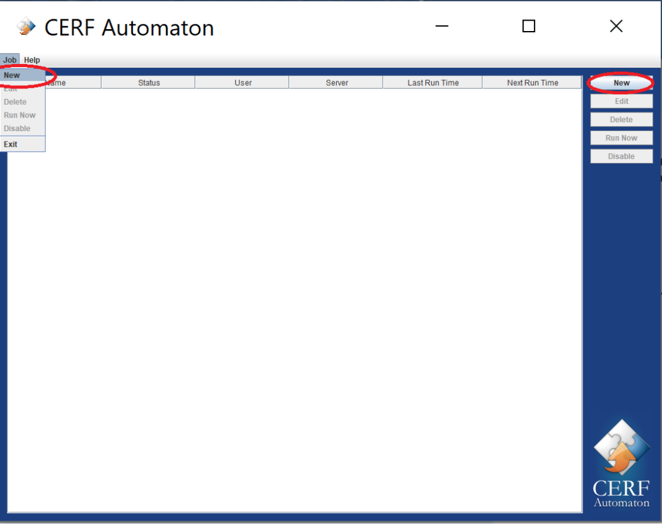
Task: Click the CERF Automaton title bar icon
Action: pos(26,27)
